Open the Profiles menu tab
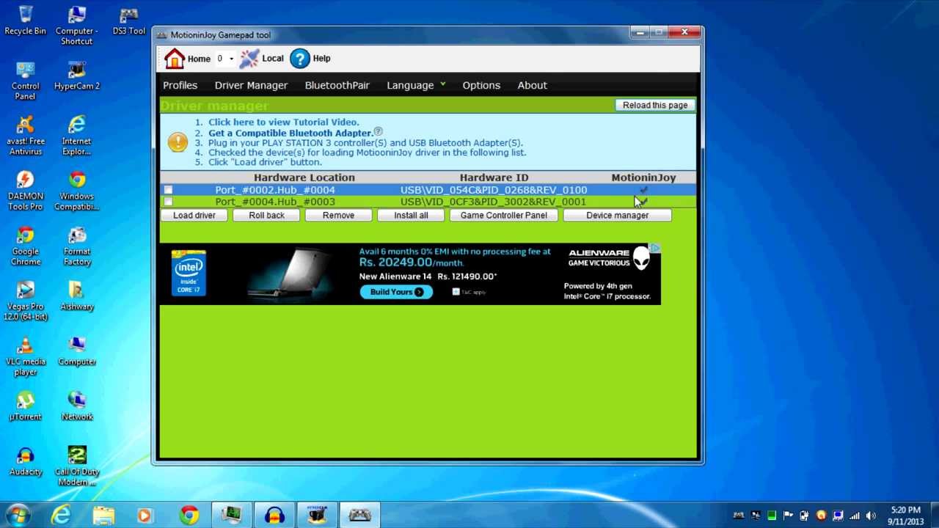Viewport: 939px width, 528px height. [180, 85]
